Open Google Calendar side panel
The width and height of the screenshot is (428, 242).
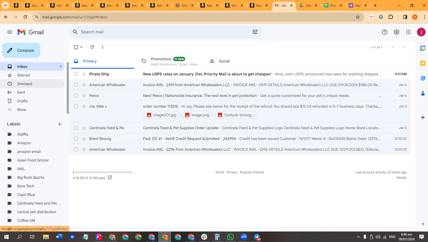[423, 48]
